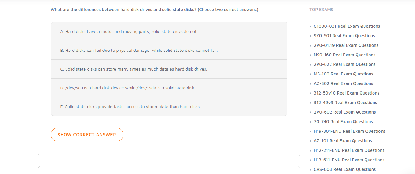Open MS-100 Real Exam Questions link
Screen dimensions: 415x174
click(x=343, y=74)
